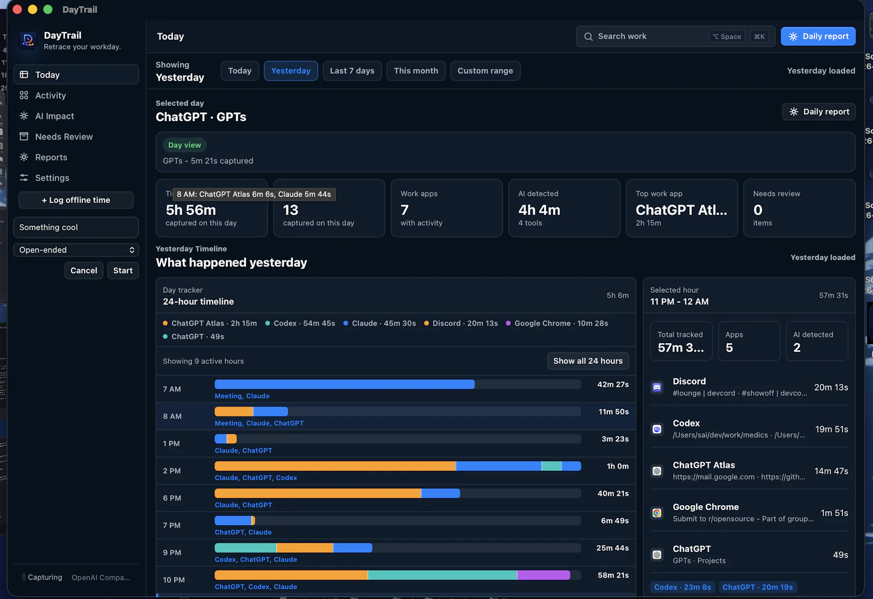Navigate to Reports
Viewport: 873px width, 599px height.
tap(76, 157)
